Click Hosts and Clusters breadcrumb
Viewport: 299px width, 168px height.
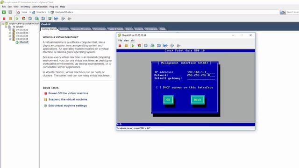coord(64,12)
